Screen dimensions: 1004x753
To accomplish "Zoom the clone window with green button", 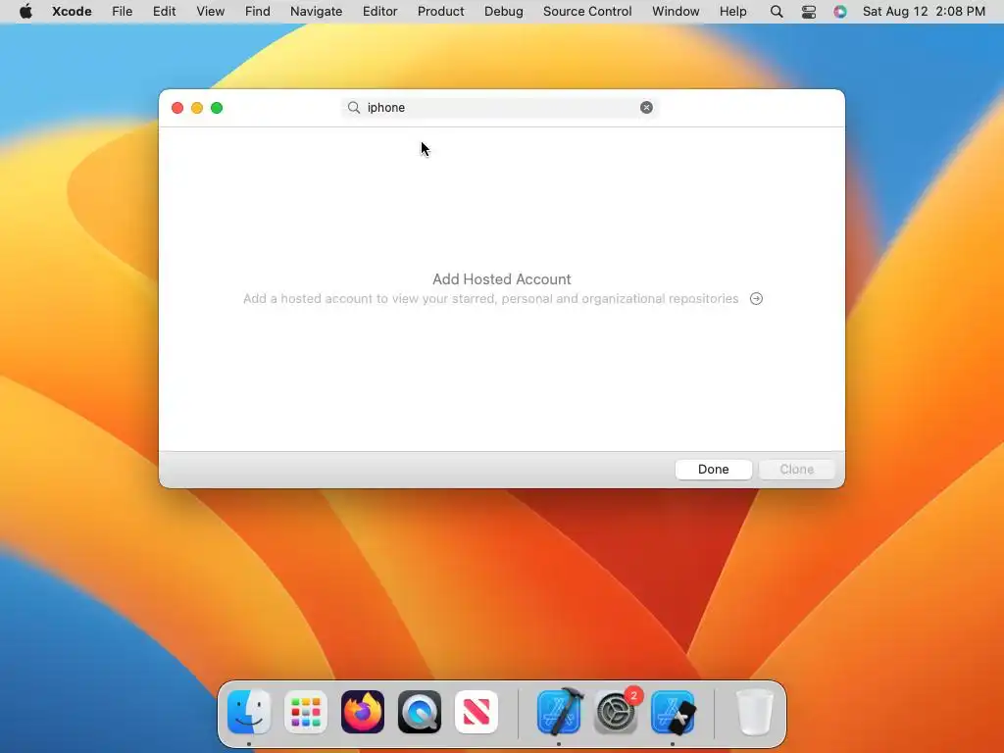I will 217,108.
